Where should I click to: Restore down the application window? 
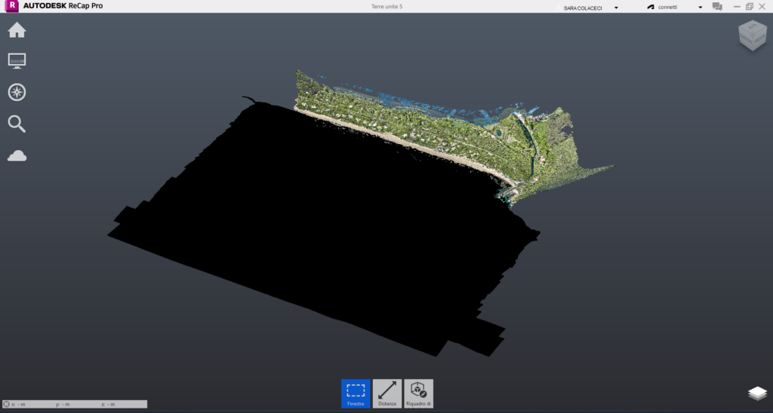click(x=750, y=7)
